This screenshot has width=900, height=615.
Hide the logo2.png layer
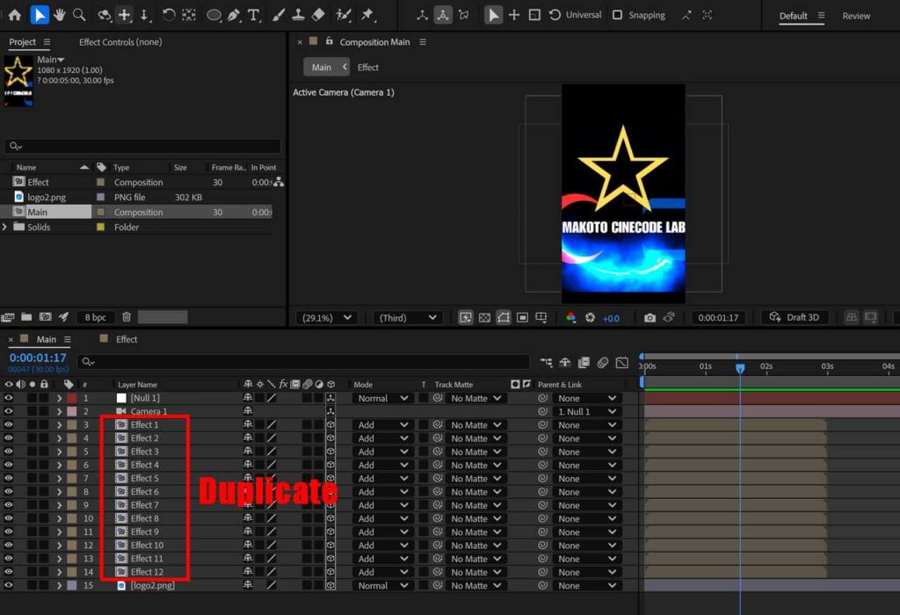[9, 585]
